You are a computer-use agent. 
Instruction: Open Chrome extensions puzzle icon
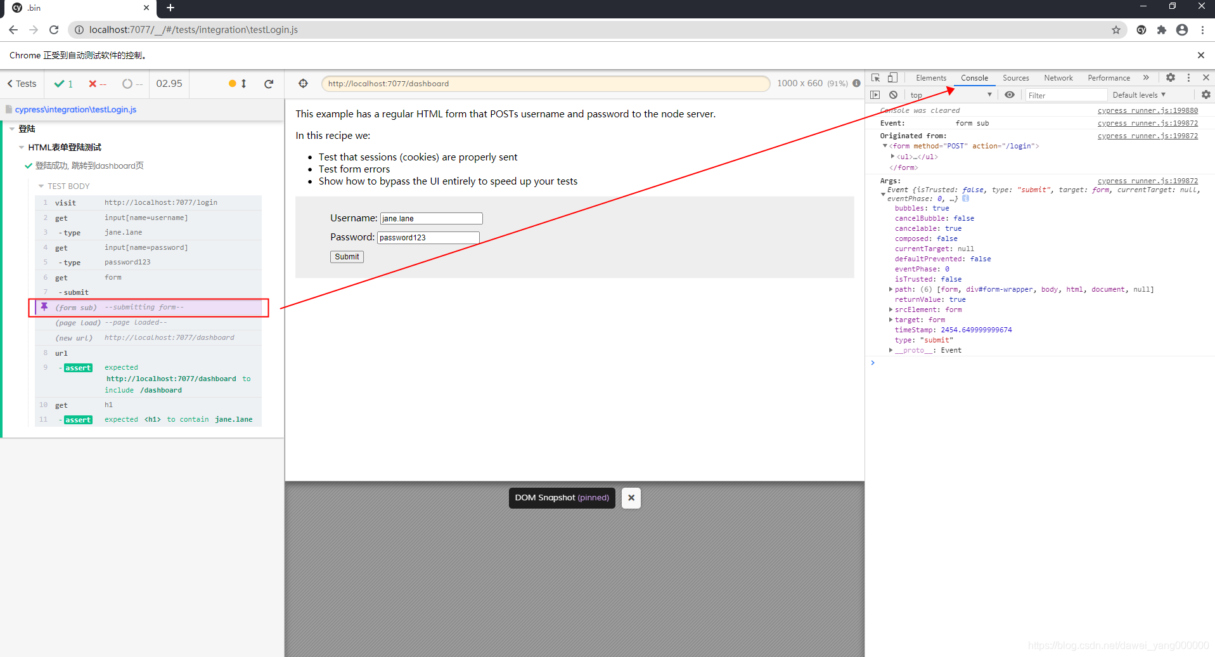coord(1162,30)
